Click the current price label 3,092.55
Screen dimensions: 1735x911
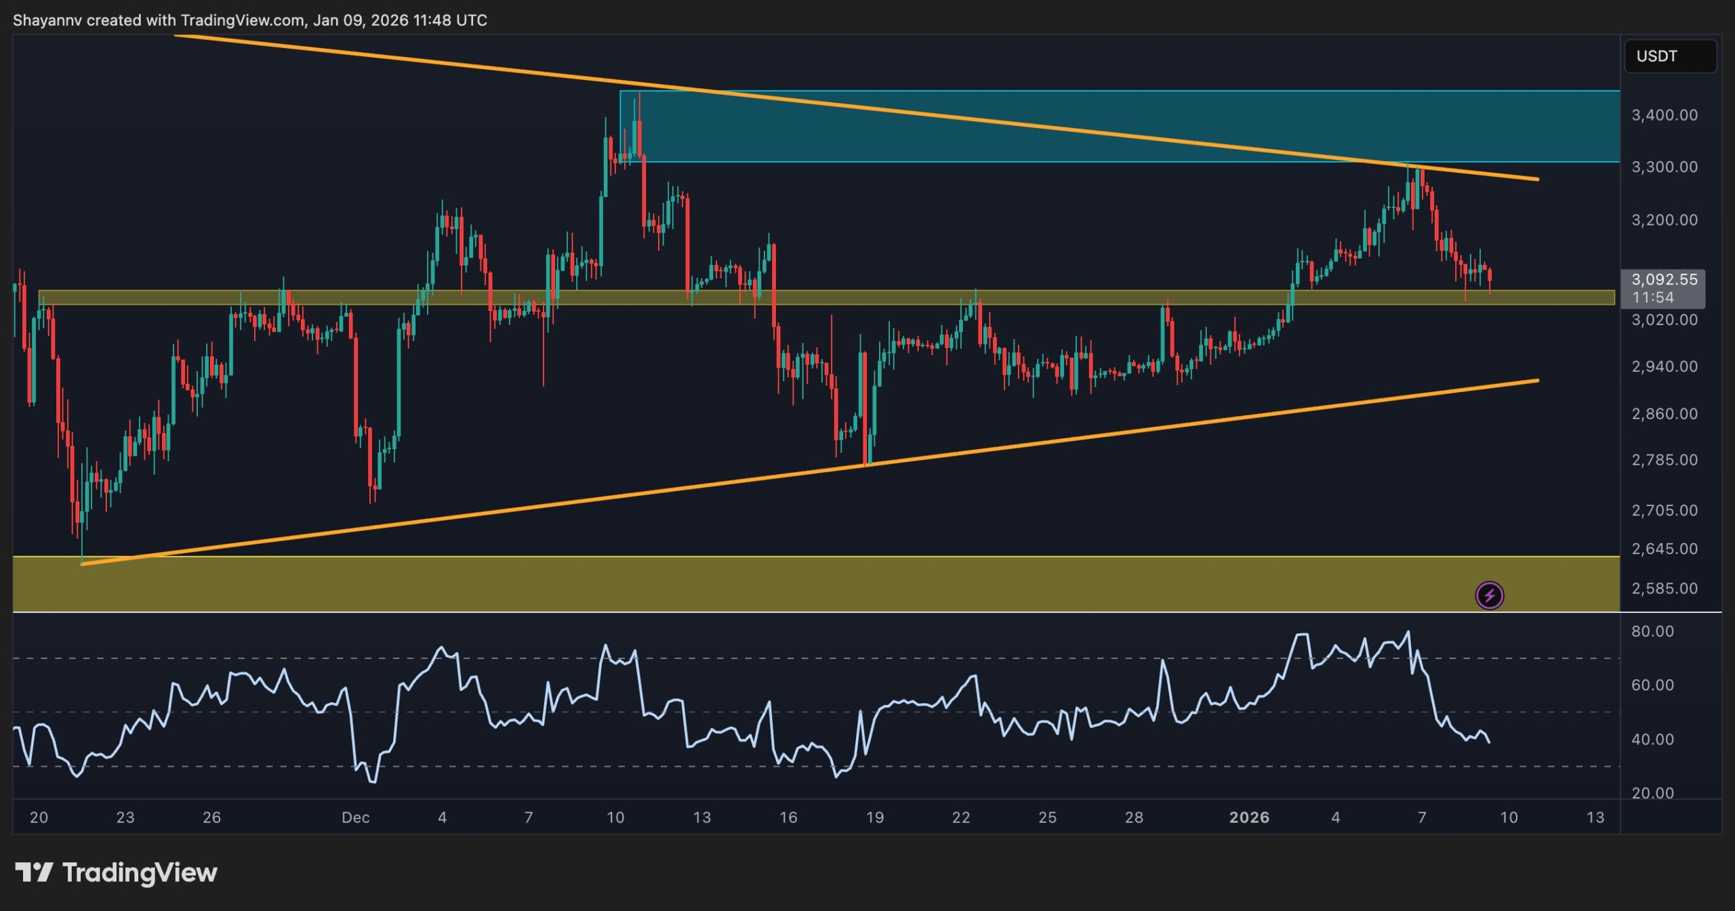tap(1664, 280)
